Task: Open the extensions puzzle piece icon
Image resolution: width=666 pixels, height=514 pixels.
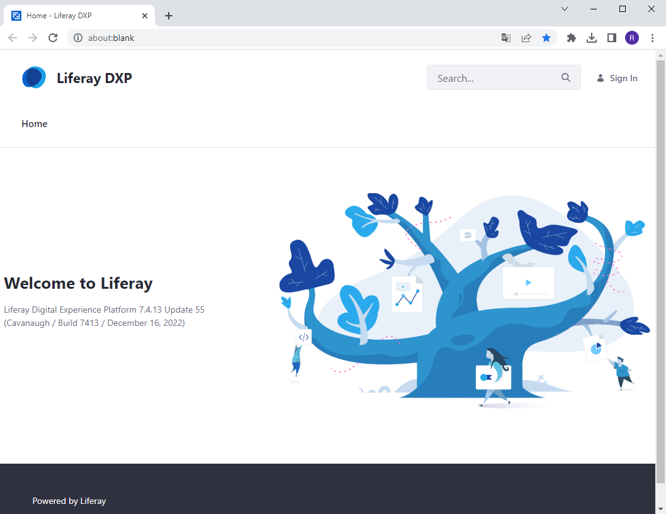Action: (571, 38)
